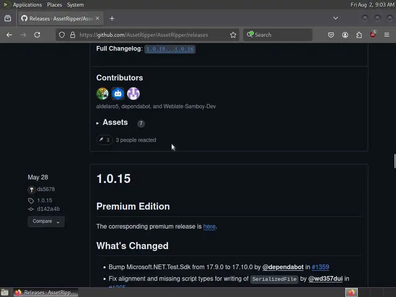Bookmark this page with the star

click(233, 35)
